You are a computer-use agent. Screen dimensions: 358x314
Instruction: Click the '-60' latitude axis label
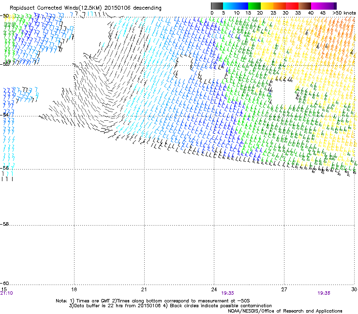[x=4, y=283]
